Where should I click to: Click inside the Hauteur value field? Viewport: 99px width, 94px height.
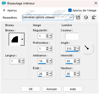pos(70,74)
